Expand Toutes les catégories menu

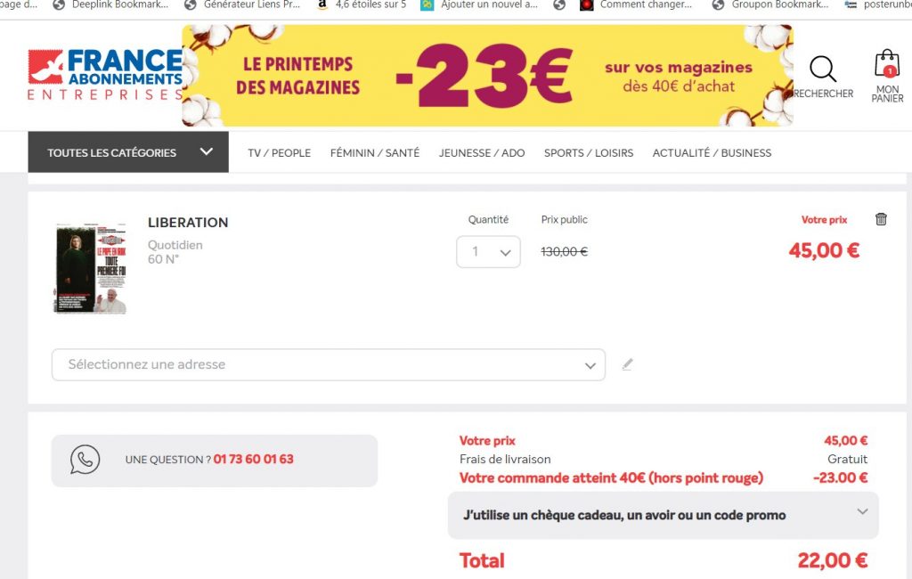click(128, 152)
